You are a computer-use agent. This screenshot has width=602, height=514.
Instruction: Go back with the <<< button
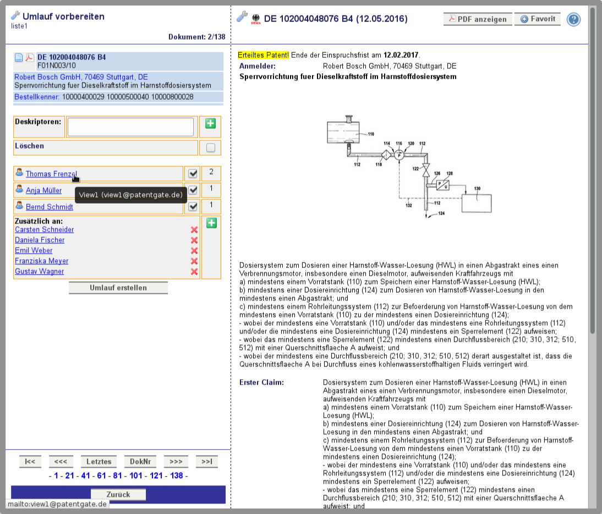(61, 461)
